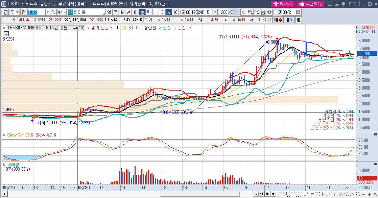Click the plus zoom in icon
Viewport: 378px width, 198px height.
tap(370, 194)
